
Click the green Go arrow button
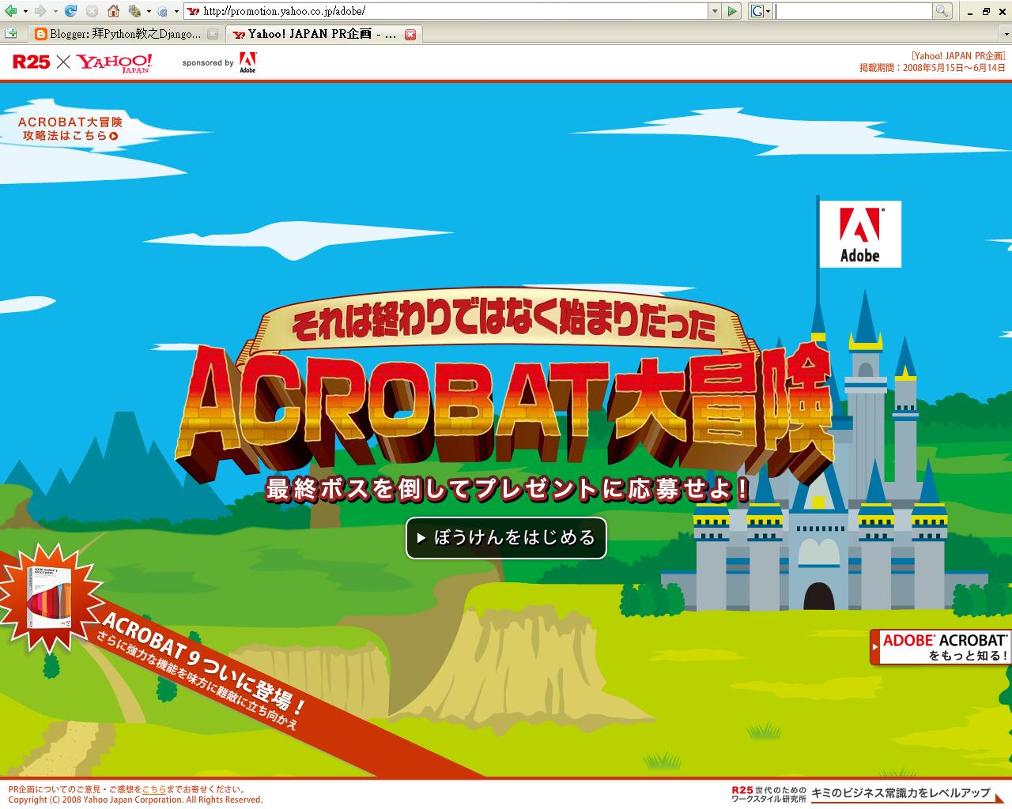pyautogui.click(x=732, y=11)
